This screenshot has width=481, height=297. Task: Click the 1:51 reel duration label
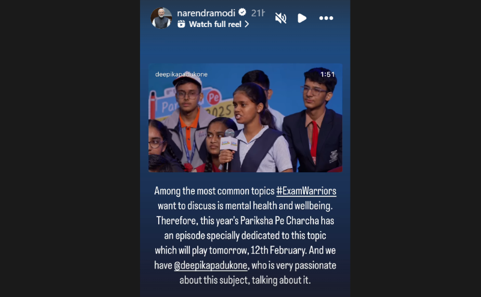coord(327,74)
